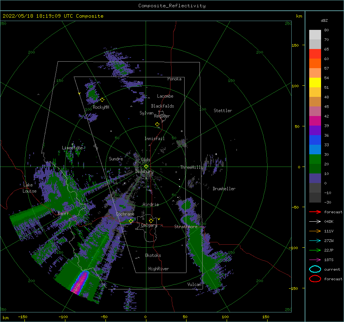Image resolution: width=344 pixels, height=322 pixels.
Task: Select the light blue 30-33 dBZ swatch
Action: click(315, 149)
